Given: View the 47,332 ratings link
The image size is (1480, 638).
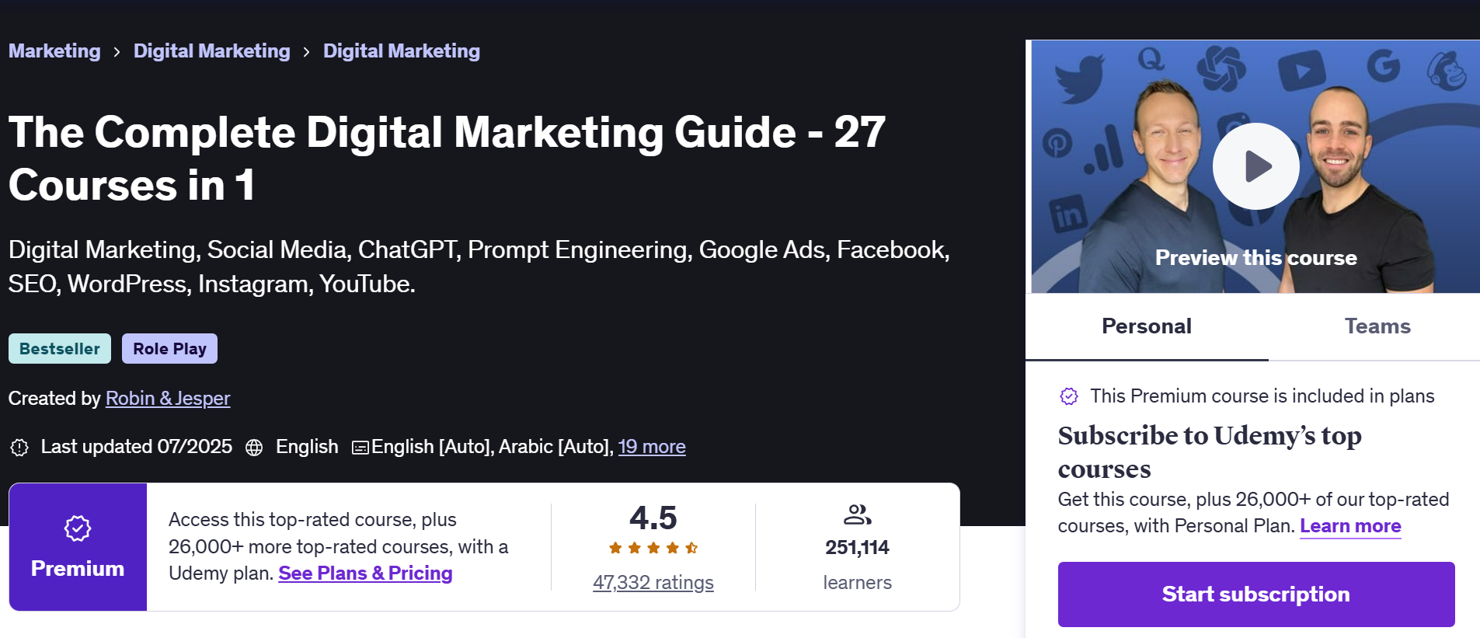Looking at the screenshot, I should [653, 583].
